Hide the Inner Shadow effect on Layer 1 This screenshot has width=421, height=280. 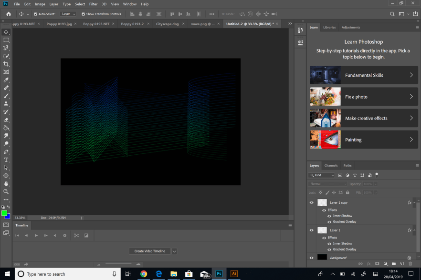329,243
